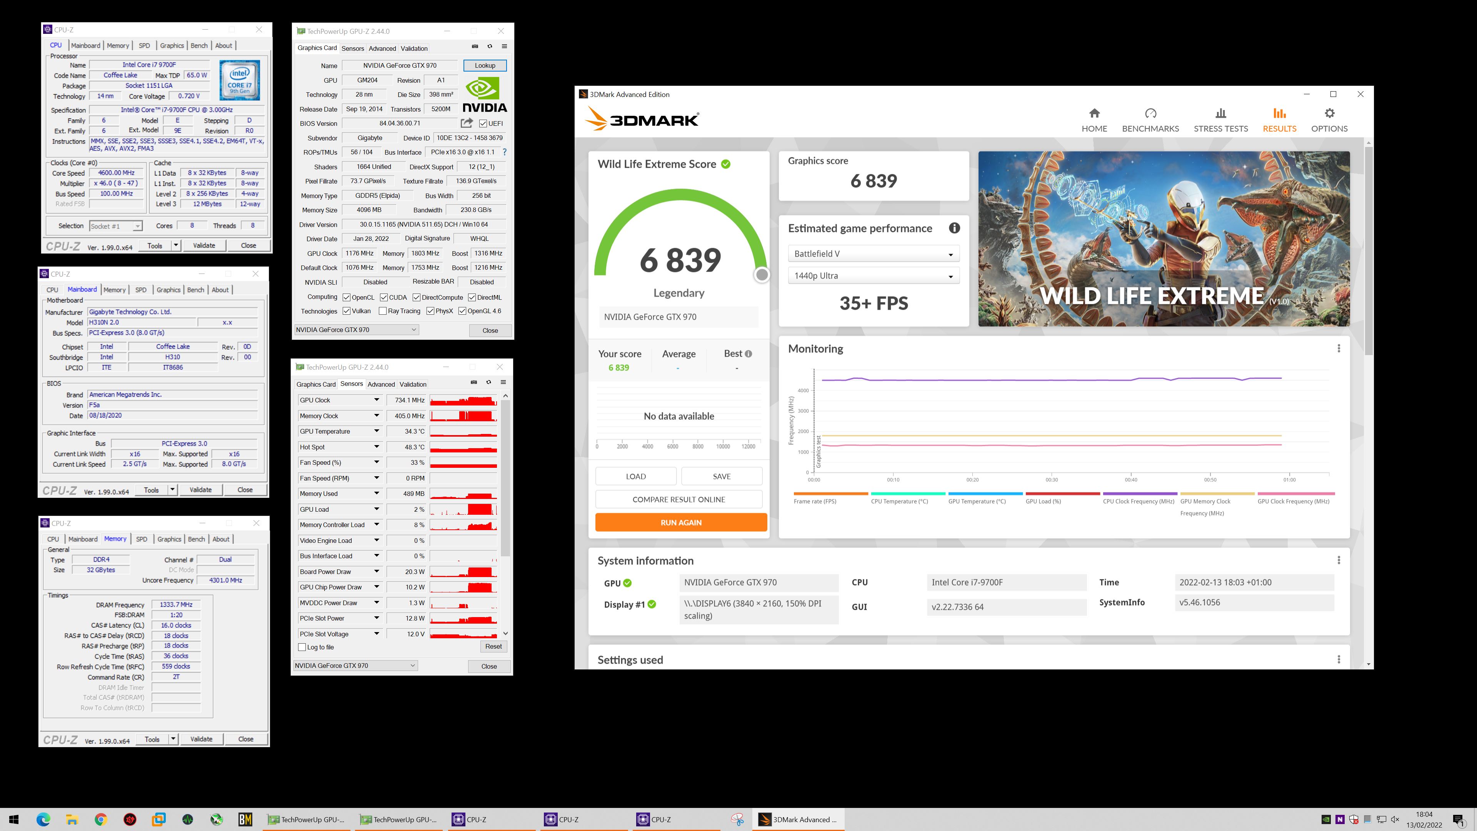Viewport: 1477px width, 831px height.
Task: Open the System information three-dot menu
Action: click(x=1338, y=560)
